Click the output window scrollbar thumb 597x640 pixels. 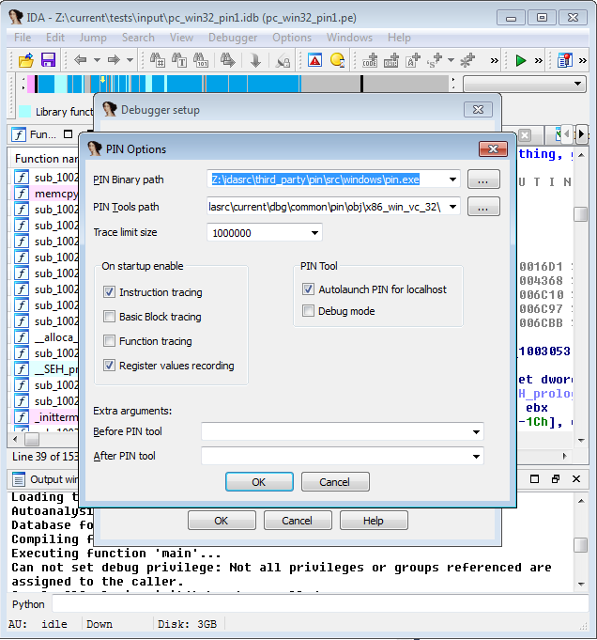tap(581, 545)
